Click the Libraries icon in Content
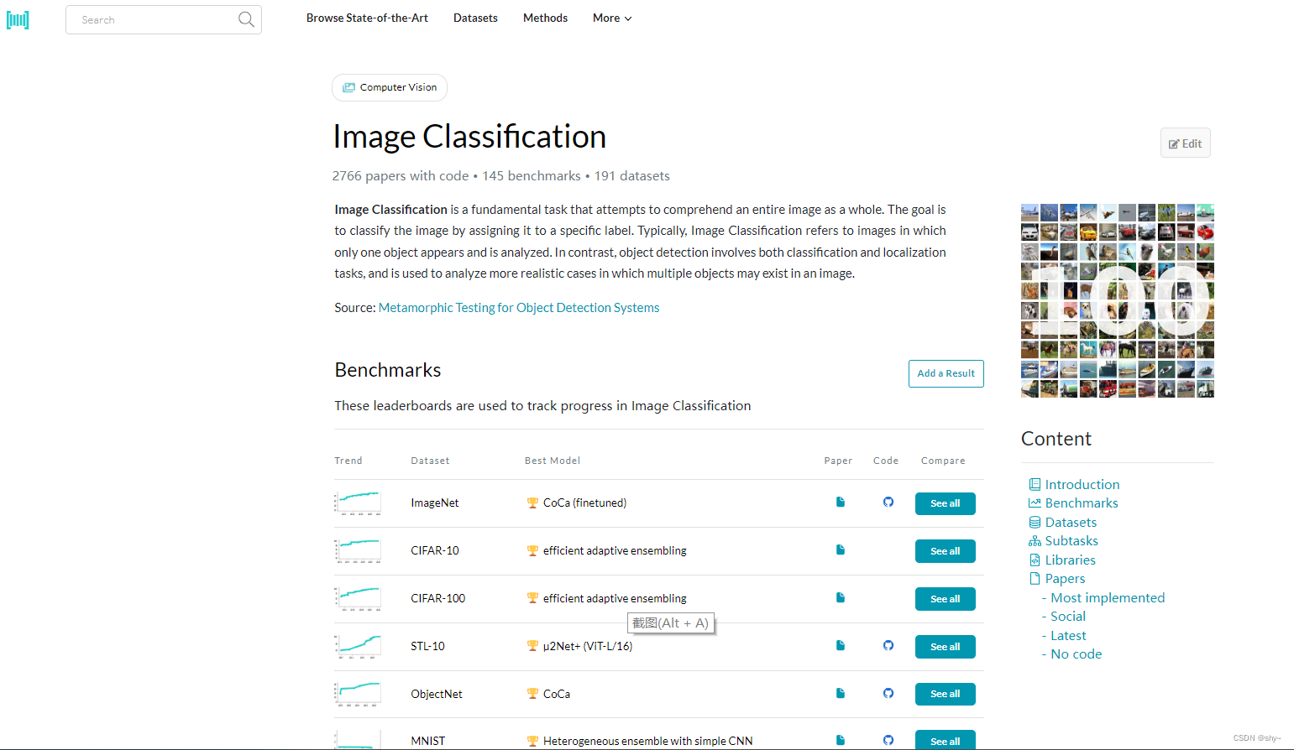1294x750 pixels. 1035,560
